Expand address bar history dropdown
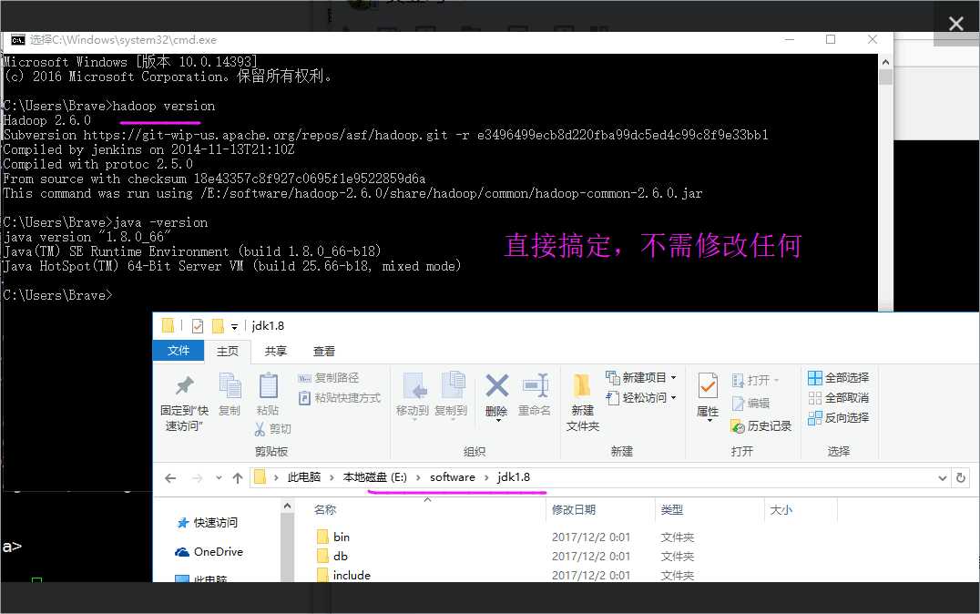 point(943,478)
